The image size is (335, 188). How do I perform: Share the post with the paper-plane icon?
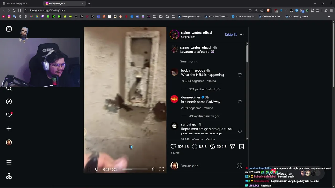click(x=232, y=147)
